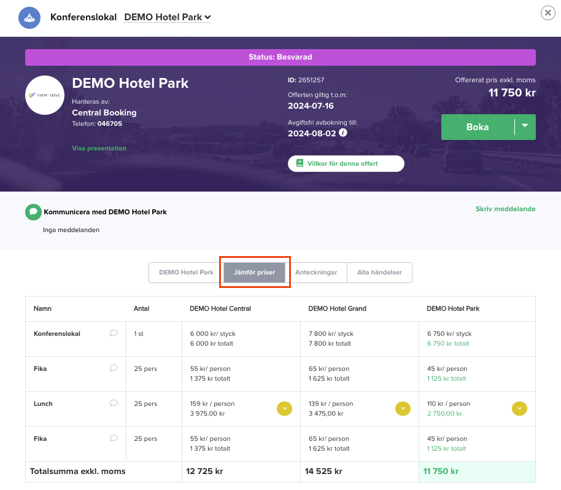Viewport: 561px width, 490px height.
Task: Open the DEMO Hotel Park header dropdown
Action: point(168,17)
